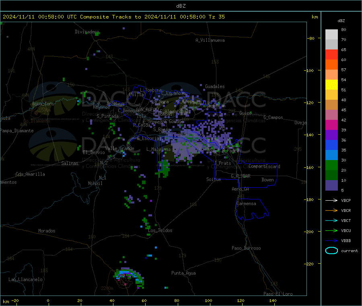
Task: Click the dBZ title at the top
Action: (181, 6)
